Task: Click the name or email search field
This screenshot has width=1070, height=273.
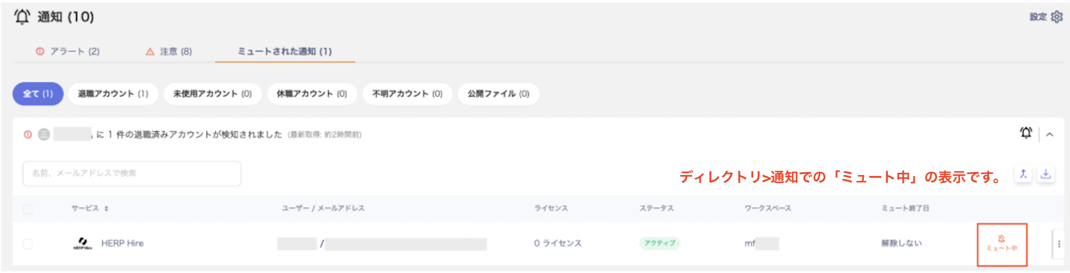Action: tap(132, 173)
